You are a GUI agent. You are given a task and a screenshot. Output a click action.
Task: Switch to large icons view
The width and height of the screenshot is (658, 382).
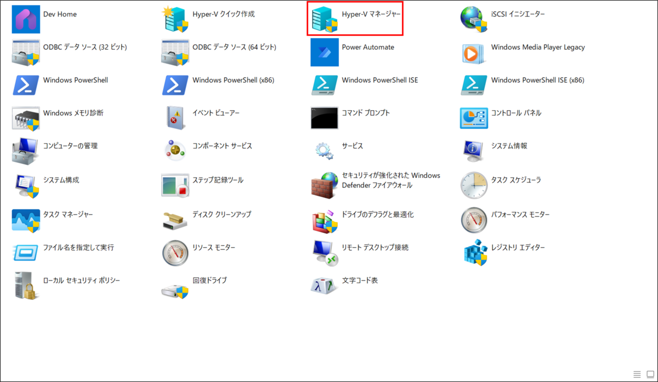tap(650, 374)
